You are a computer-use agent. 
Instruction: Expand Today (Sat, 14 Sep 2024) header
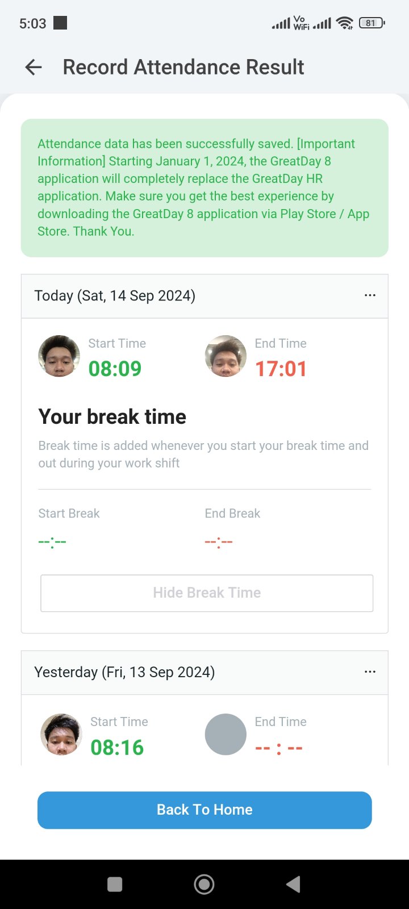point(115,296)
